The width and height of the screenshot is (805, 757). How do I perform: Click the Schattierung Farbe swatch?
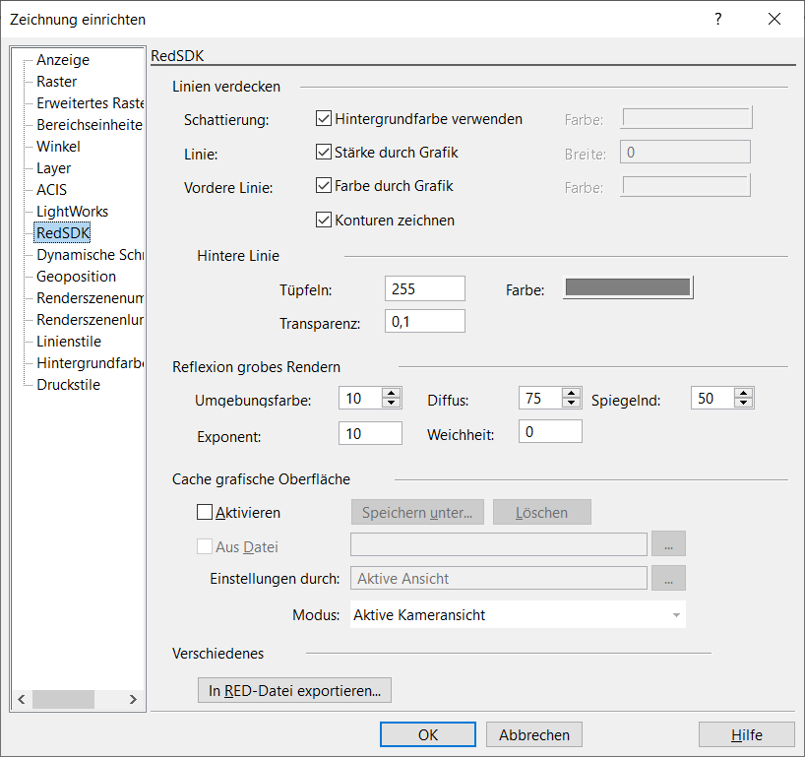pyautogui.click(x=687, y=117)
